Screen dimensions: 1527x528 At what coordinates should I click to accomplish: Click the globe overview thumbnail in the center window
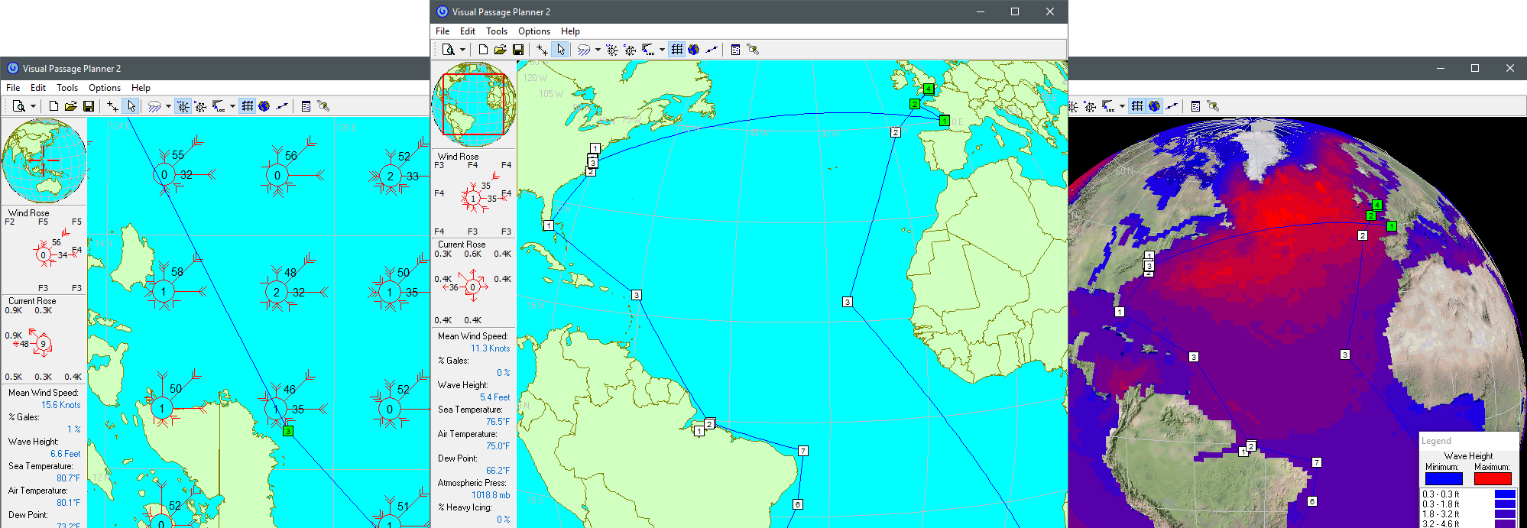473,104
